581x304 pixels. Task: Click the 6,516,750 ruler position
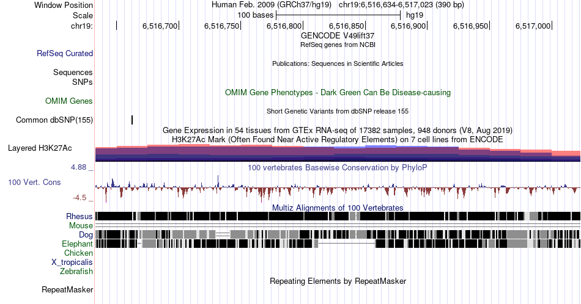click(222, 26)
